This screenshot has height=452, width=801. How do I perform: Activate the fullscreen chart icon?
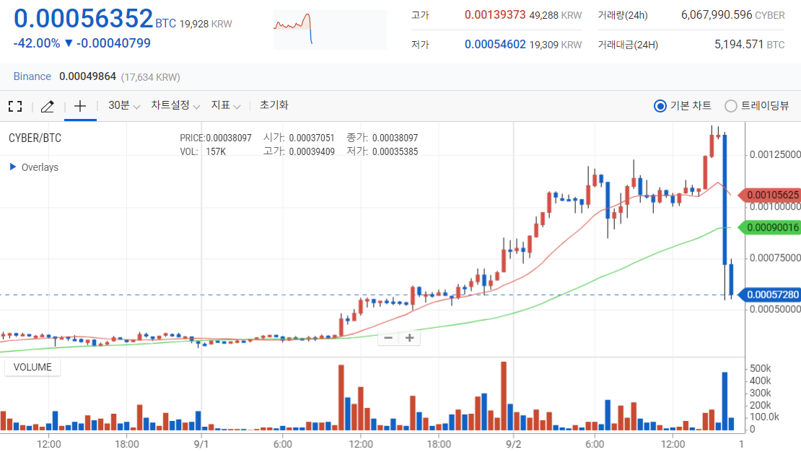15,106
